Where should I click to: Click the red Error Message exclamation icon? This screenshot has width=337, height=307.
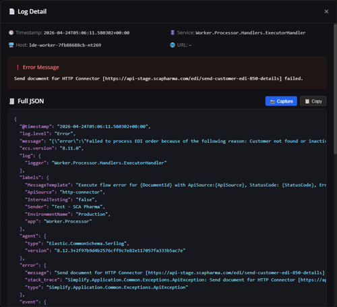point(18,67)
